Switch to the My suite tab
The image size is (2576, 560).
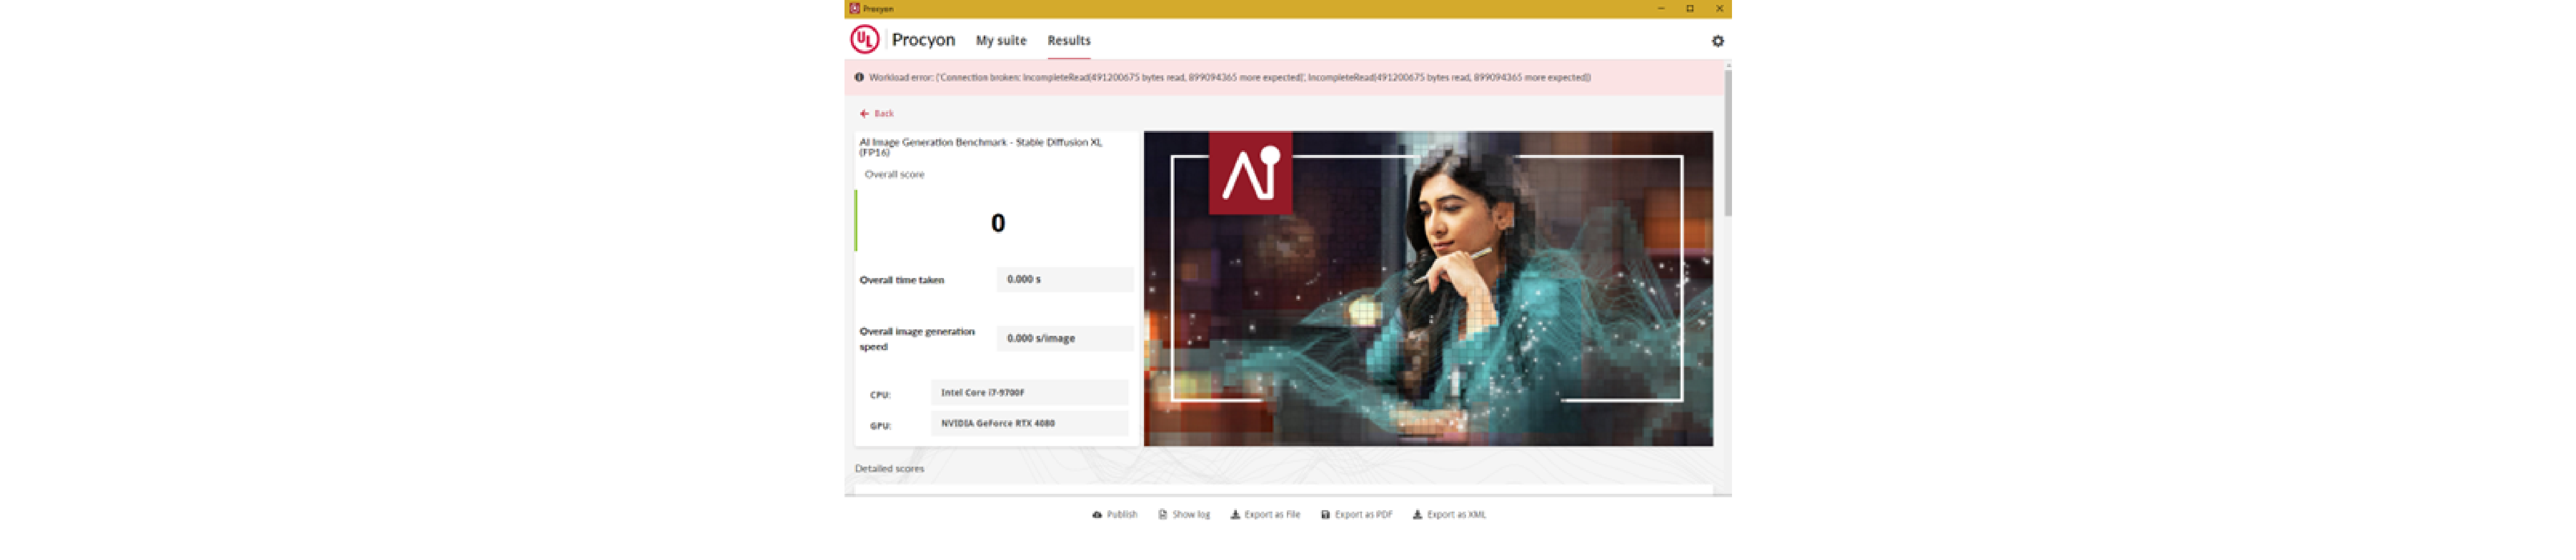click(1001, 41)
